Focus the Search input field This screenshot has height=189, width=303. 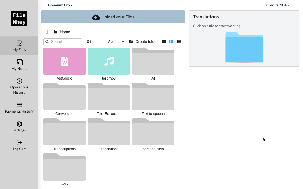pos(62,42)
